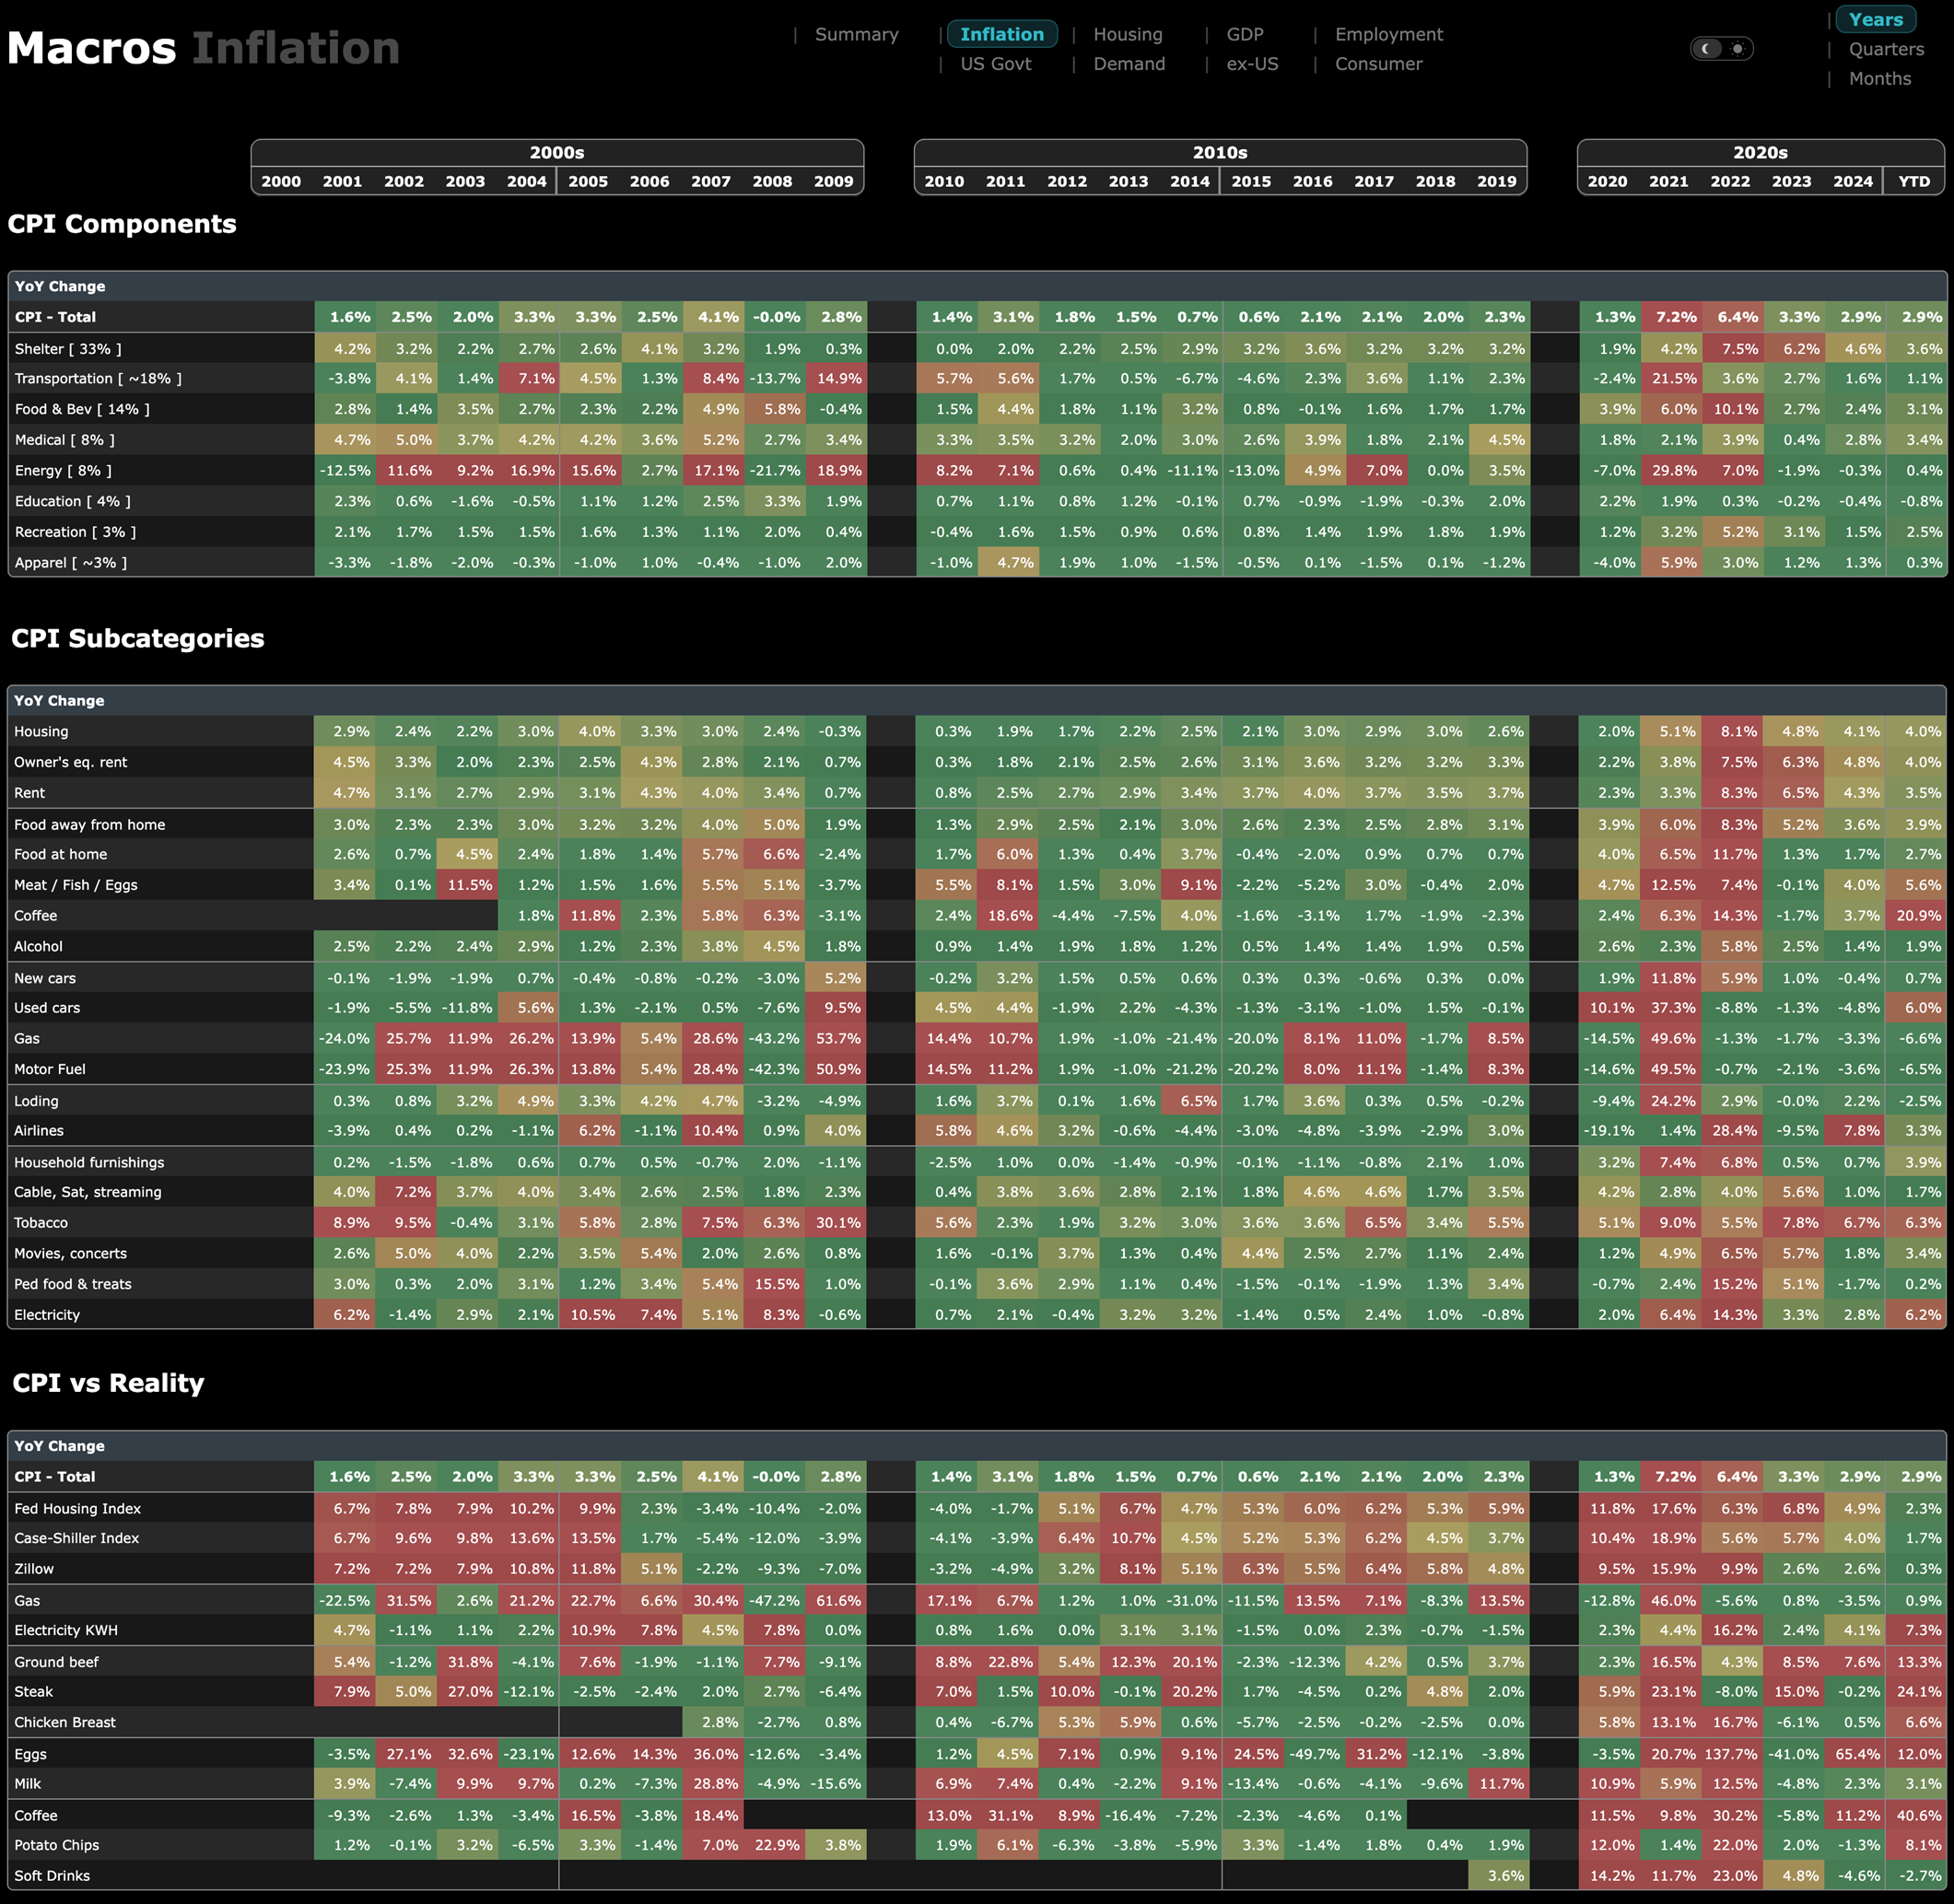Click the active Inflation tab
The image size is (1954, 1904).
click(x=1001, y=34)
